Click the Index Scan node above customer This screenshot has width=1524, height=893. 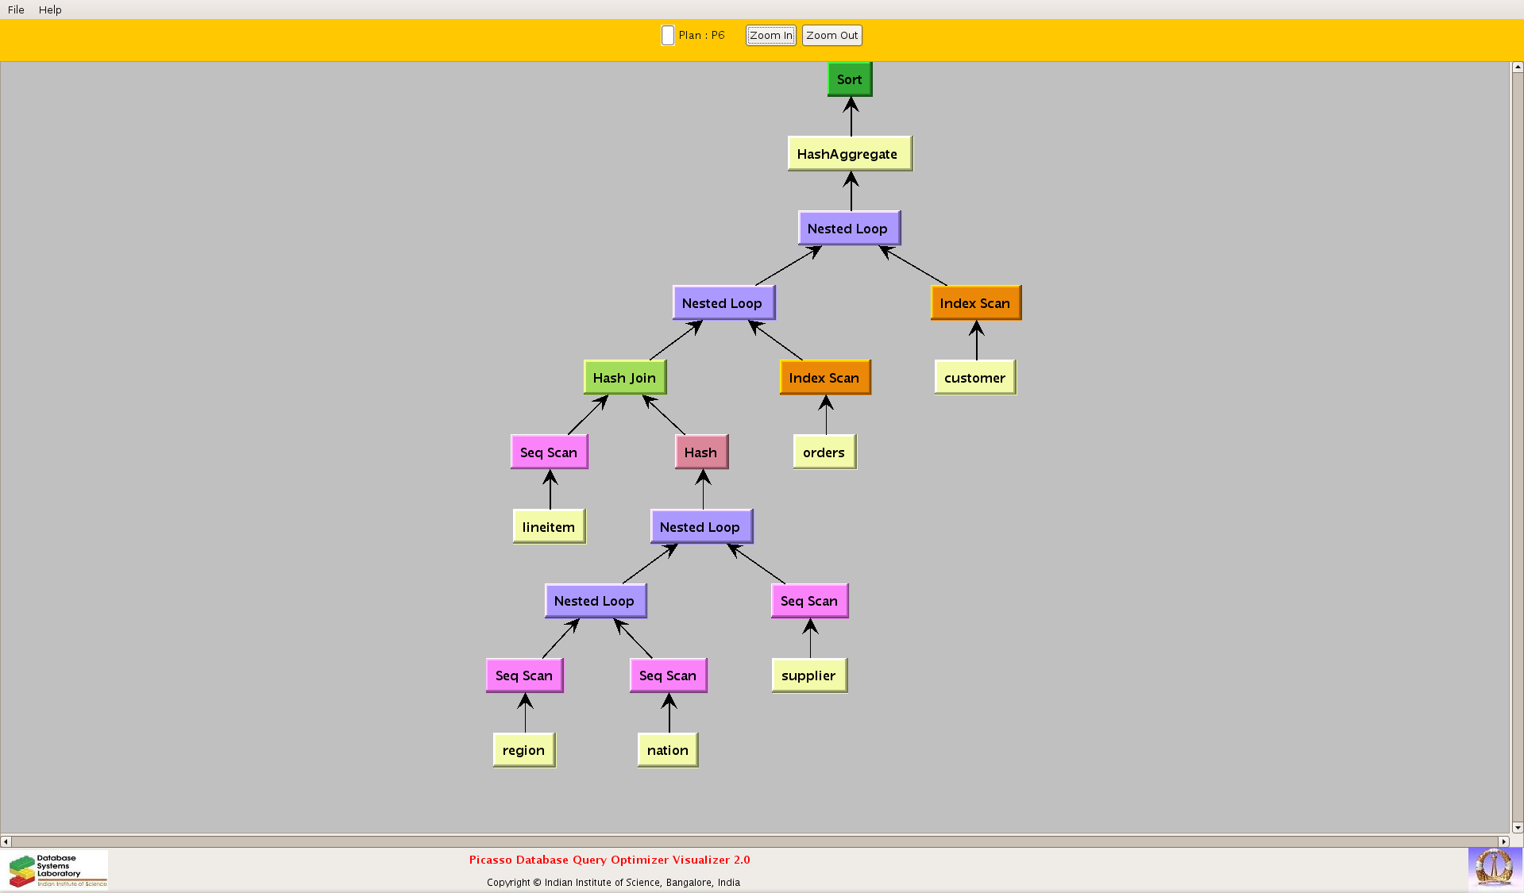coord(974,303)
